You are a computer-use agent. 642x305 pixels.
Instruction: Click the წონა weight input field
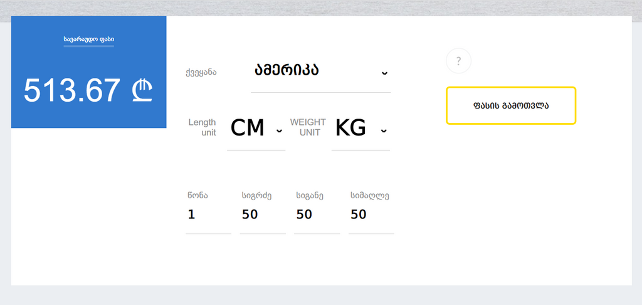208,215
